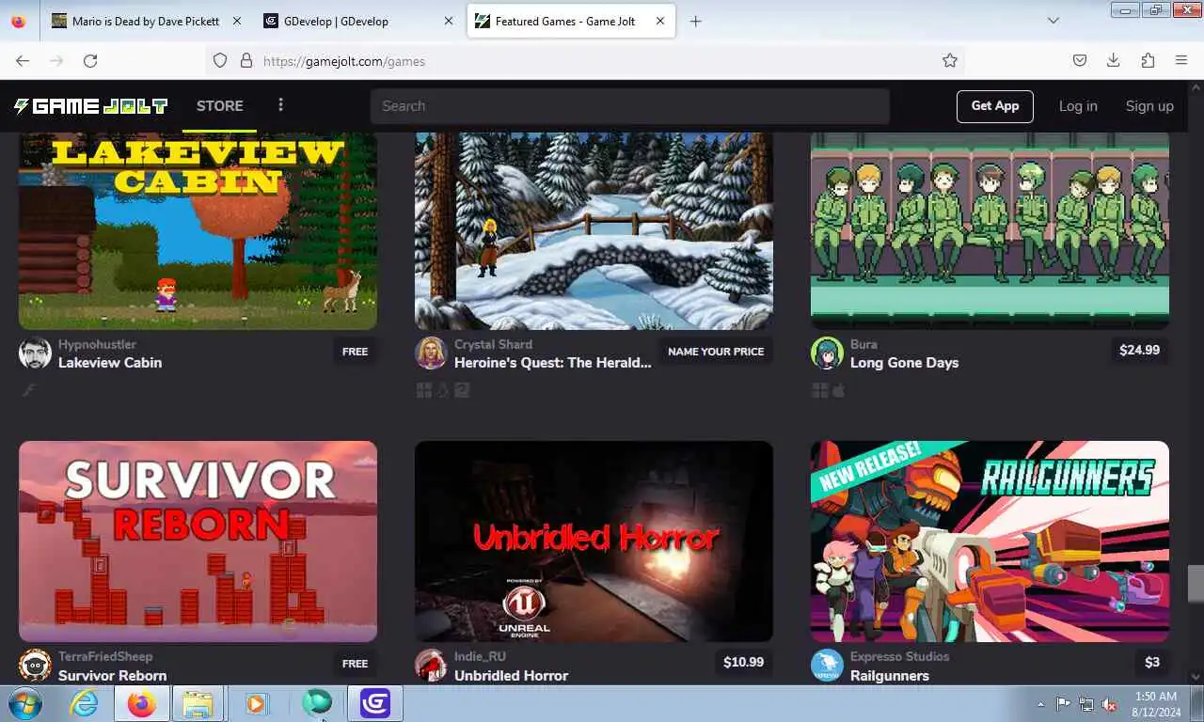The image size is (1204, 722).
Task: Click the $3 price on Railgunners
Action: pos(1152,662)
